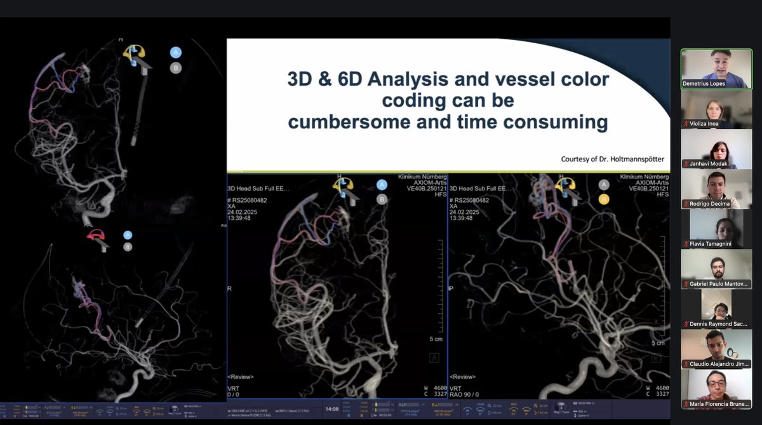Select grey plane B badge in top-left angiogram

(175, 68)
